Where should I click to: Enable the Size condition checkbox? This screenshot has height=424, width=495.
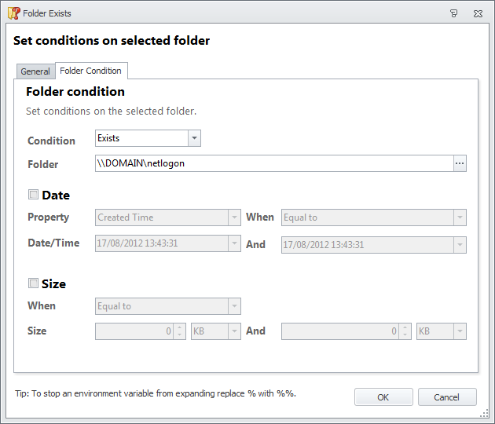pyautogui.click(x=34, y=283)
